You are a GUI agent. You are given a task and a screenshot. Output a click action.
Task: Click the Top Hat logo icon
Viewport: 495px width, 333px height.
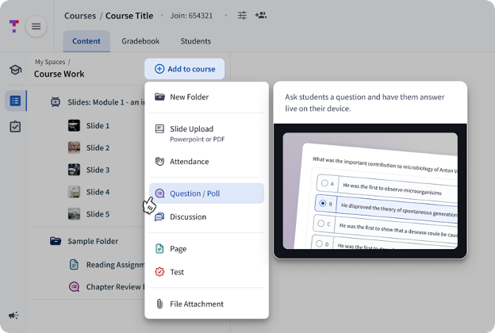click(x=14, y=26)
